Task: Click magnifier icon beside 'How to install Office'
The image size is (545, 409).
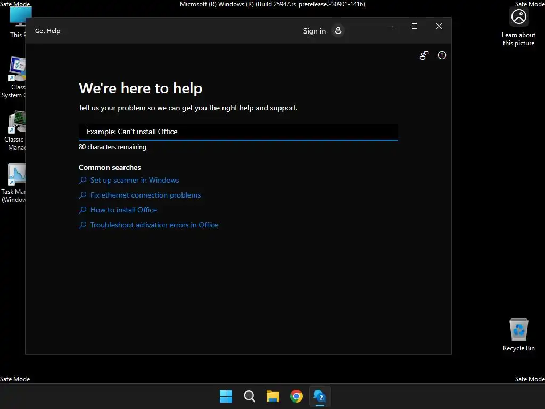Action: (82, 210)
